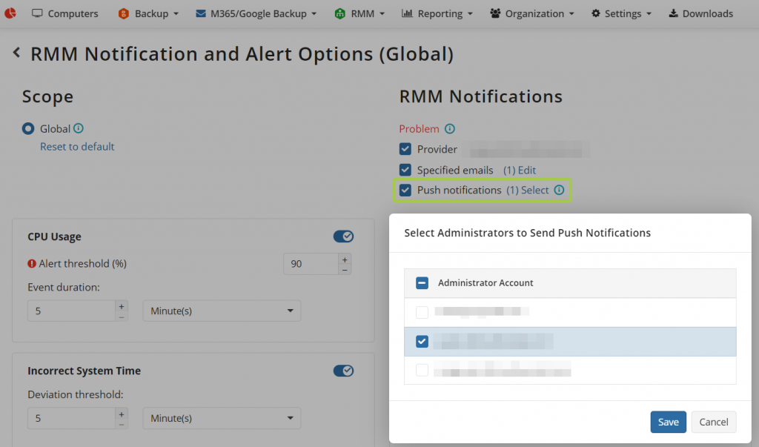
Task: Click the Downloads icon
Action: pos(674,13)
